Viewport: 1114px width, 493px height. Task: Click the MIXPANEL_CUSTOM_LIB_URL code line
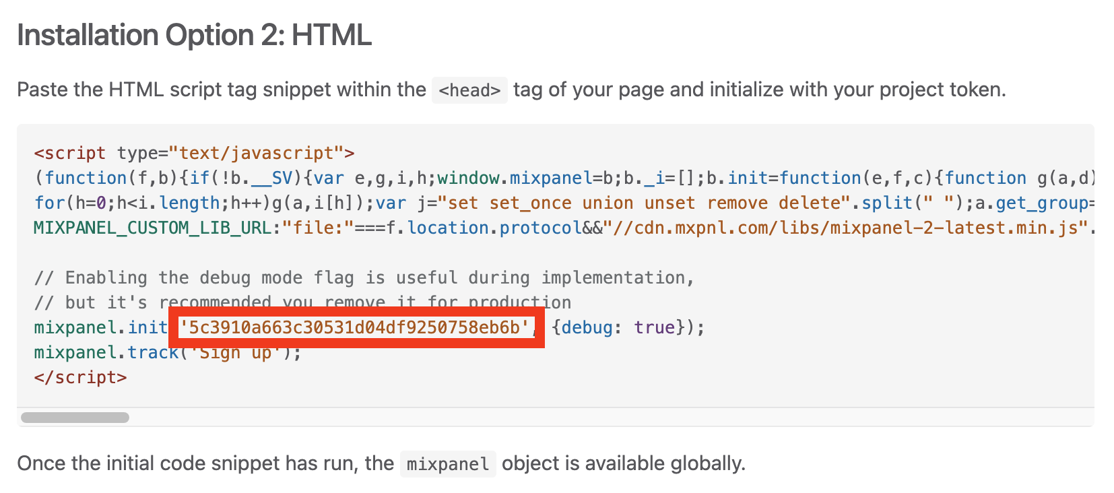click(x=564, y=228)
